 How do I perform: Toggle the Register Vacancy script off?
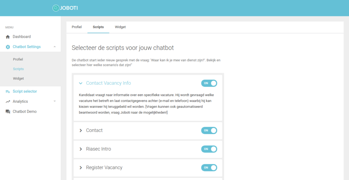[x=209, y=167]
